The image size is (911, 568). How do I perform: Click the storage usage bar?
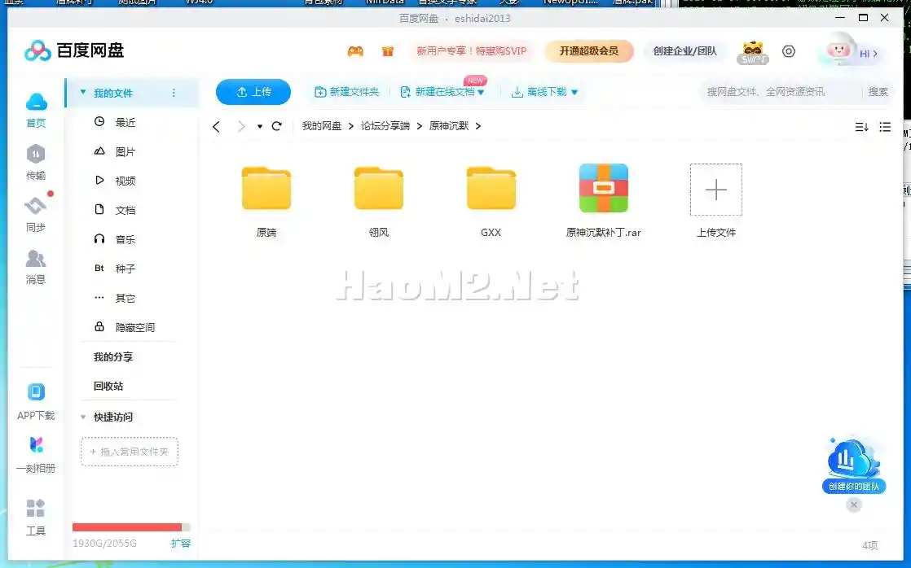(131, 527)
